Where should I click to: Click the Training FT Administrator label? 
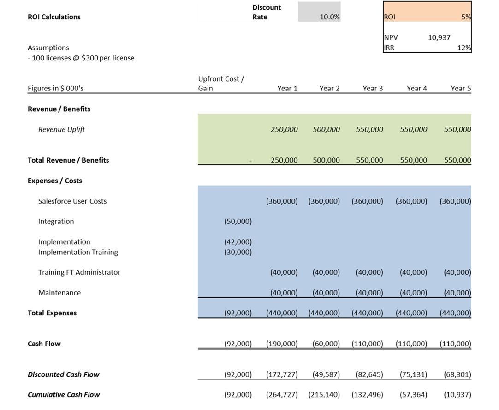point(79,272)
